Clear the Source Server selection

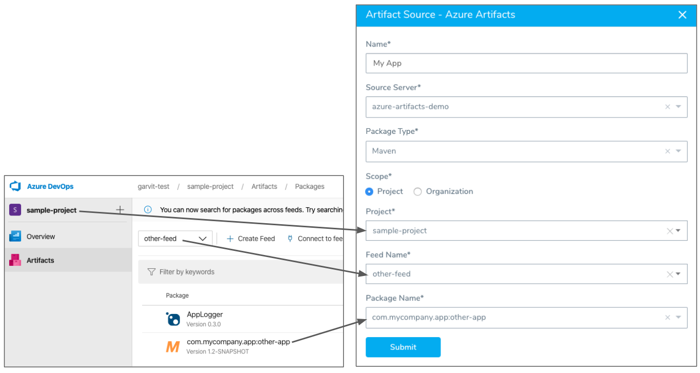coord(667,107)
